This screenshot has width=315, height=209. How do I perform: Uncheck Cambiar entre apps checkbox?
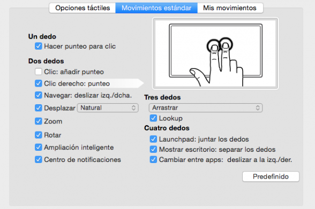coord(153,160)
